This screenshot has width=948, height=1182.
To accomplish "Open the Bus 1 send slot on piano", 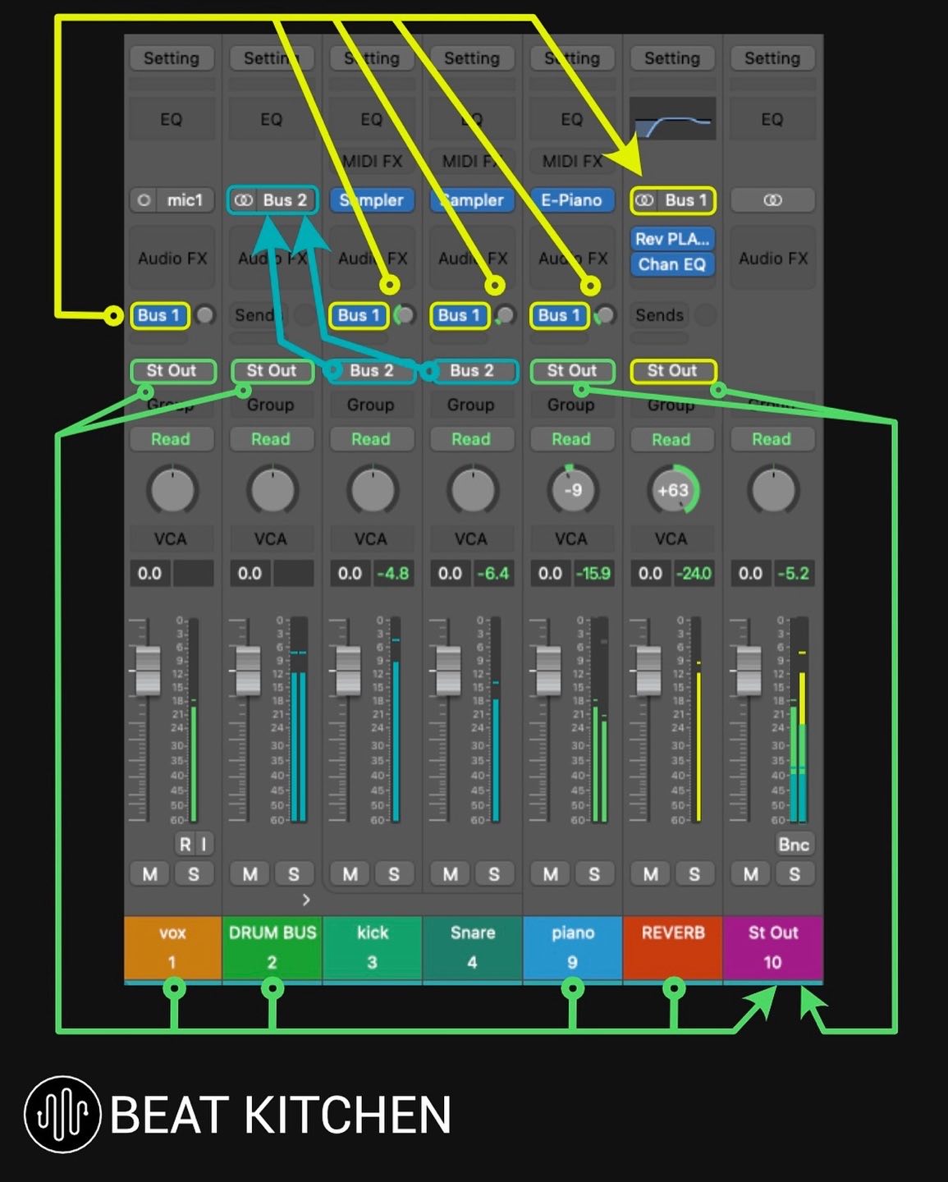I will pyautogui.click(x=559, y=315).
